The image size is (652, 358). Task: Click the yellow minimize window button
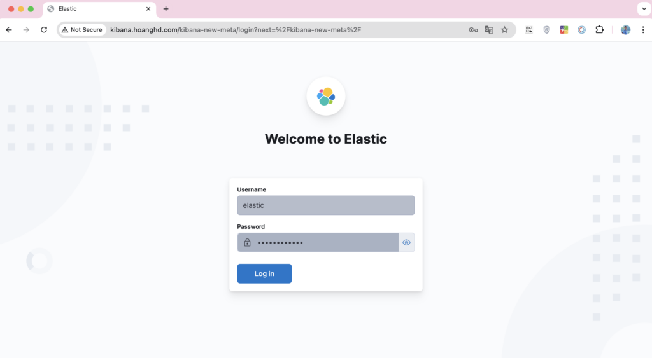point(21,9)
